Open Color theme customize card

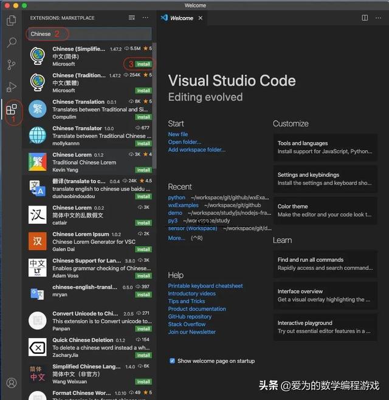coord(325,210)
